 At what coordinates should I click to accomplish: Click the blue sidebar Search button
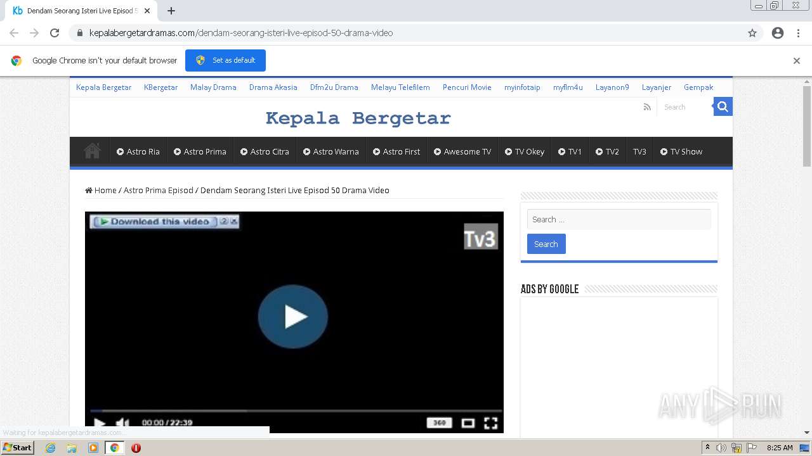546,244
